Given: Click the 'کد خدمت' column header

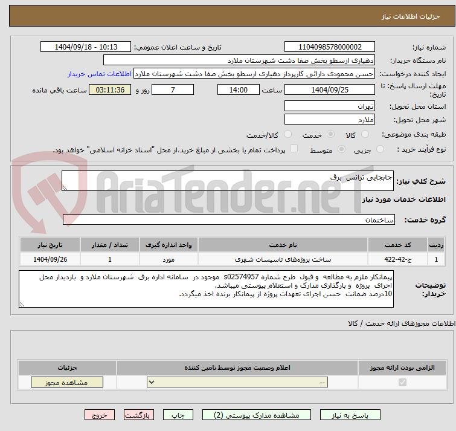Looking at the screenshot, I should (397, 245).
